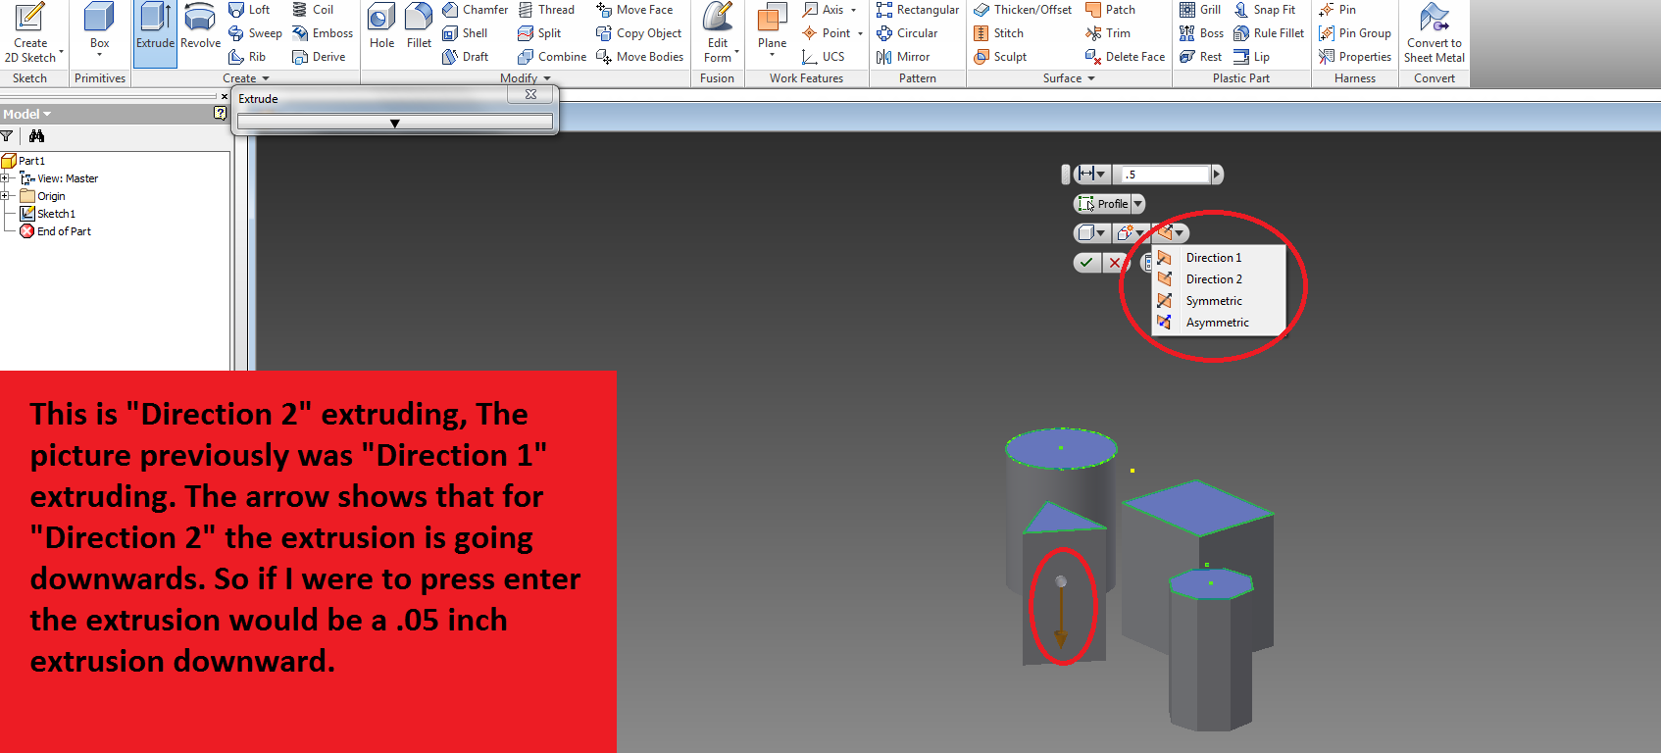This screenshot has width=1661, height=753.
Task: Select the Copy Object command
Action: point(638,33)
